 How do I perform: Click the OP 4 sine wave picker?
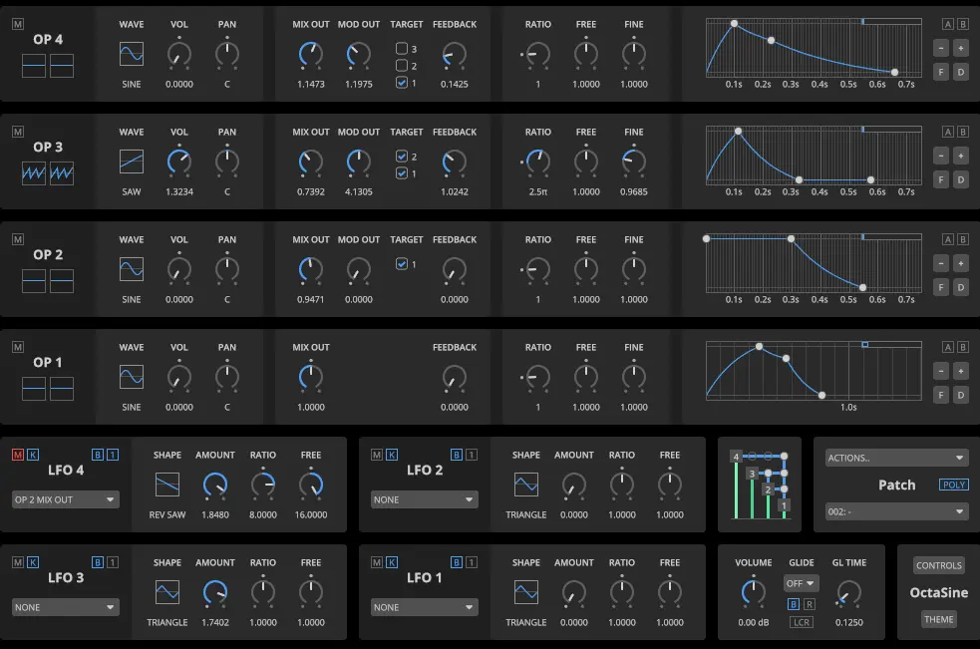[x=132, y=54]
